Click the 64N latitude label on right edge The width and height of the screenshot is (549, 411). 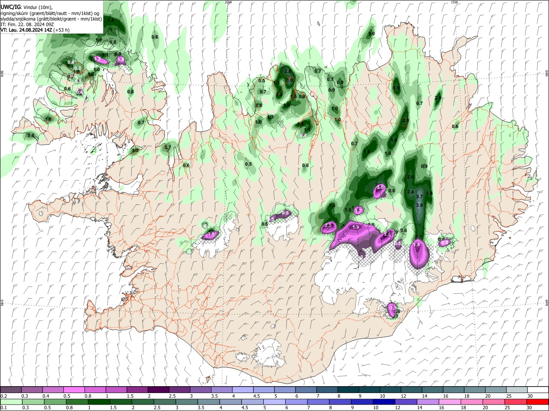pos(547,302)
